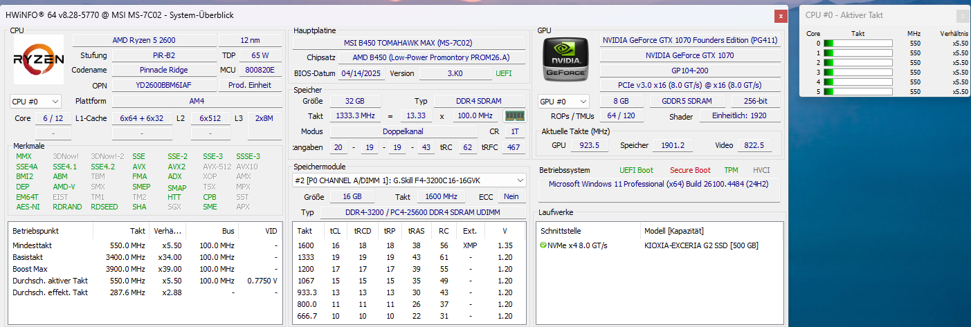Click the AM4 platform field

[197, 101]
